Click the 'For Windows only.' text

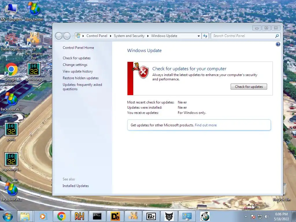pos(192,113)
